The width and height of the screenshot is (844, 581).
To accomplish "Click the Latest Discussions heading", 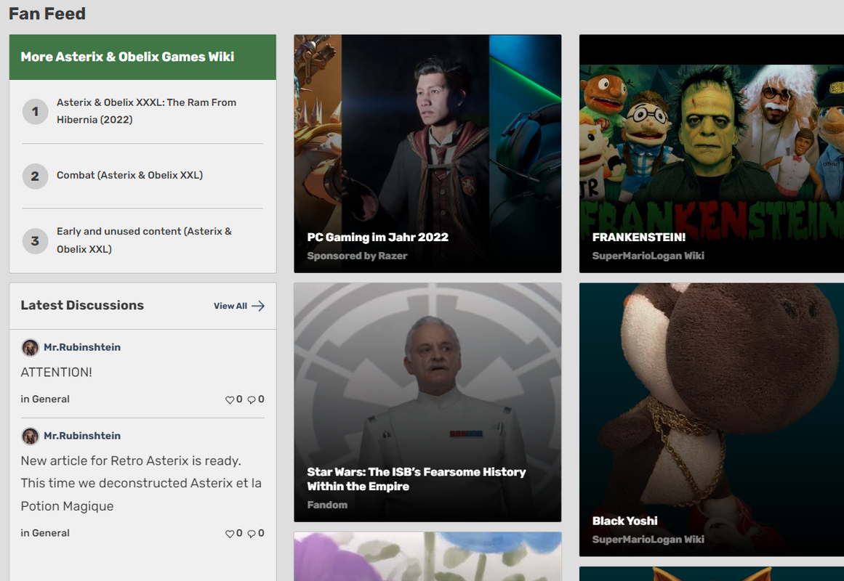I will [x=82, y=305].
